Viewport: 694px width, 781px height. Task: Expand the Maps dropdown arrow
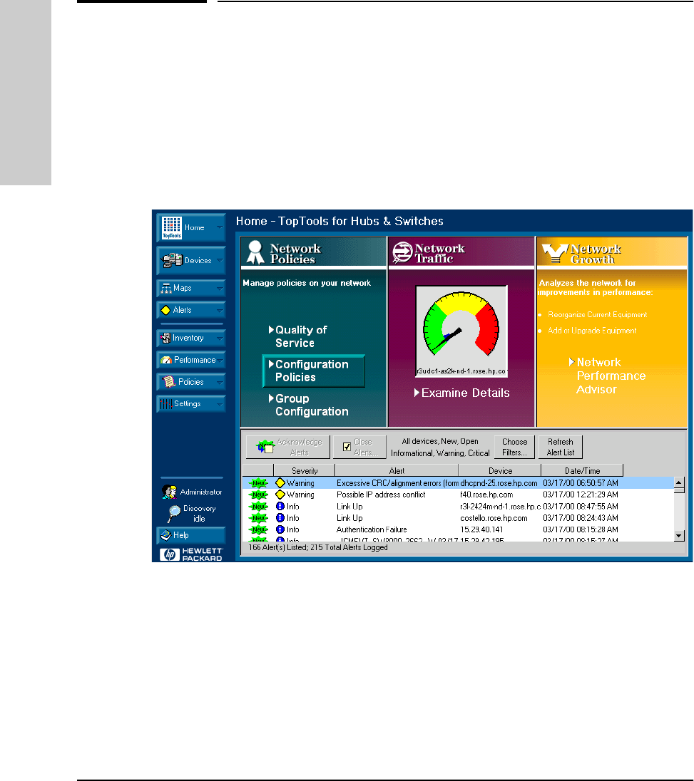click(x=219, y=289)
